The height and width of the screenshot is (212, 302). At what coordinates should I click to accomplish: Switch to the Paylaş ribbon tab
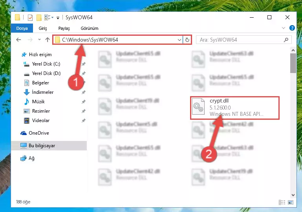click(x=64, y=28)
